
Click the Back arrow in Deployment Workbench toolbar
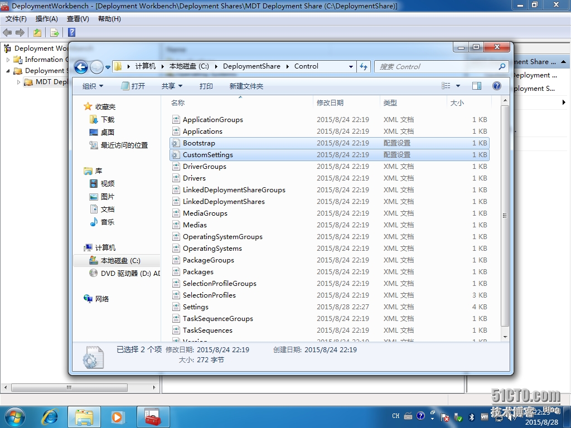pyautogui.click(x=7, y=32)
